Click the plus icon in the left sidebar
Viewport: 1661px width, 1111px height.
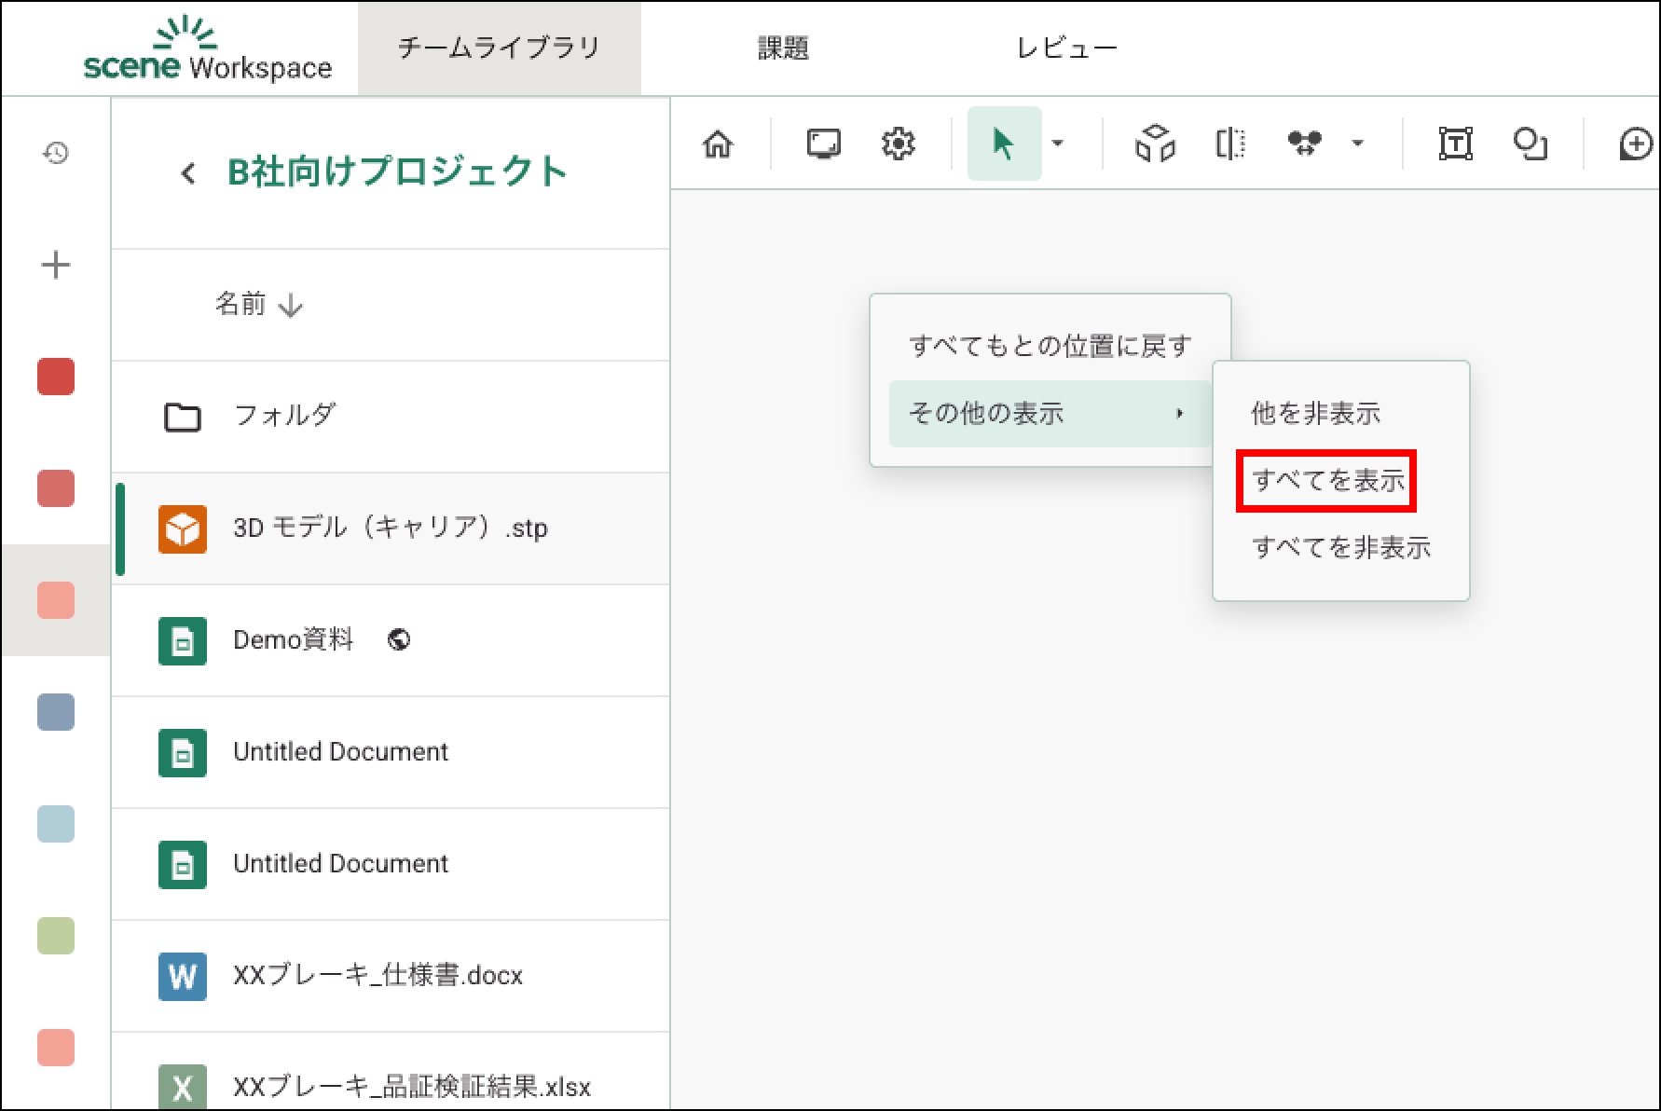(x=56, y=266)
